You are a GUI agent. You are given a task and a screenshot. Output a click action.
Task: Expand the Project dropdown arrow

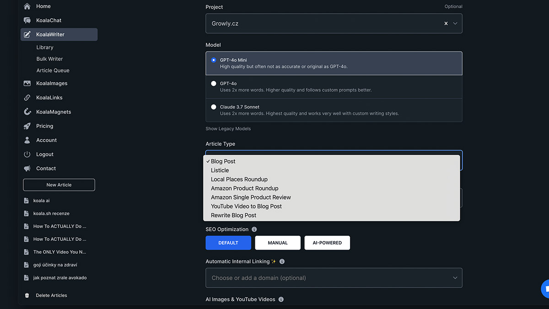pos(455,23)
